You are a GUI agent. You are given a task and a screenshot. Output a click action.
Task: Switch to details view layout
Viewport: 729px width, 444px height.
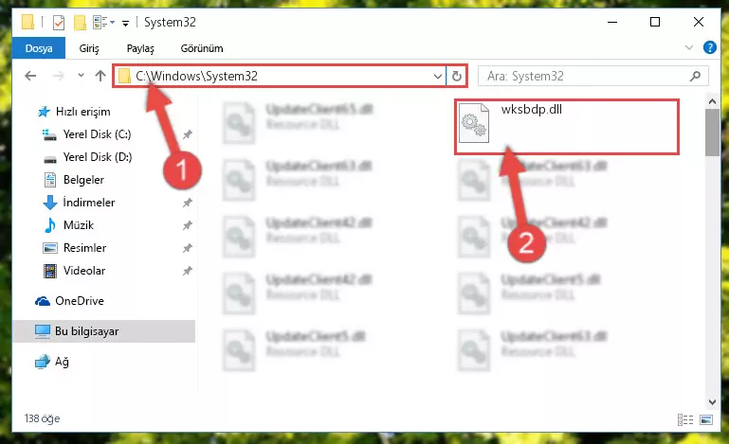pyautogui.click(x=684, y=419)
